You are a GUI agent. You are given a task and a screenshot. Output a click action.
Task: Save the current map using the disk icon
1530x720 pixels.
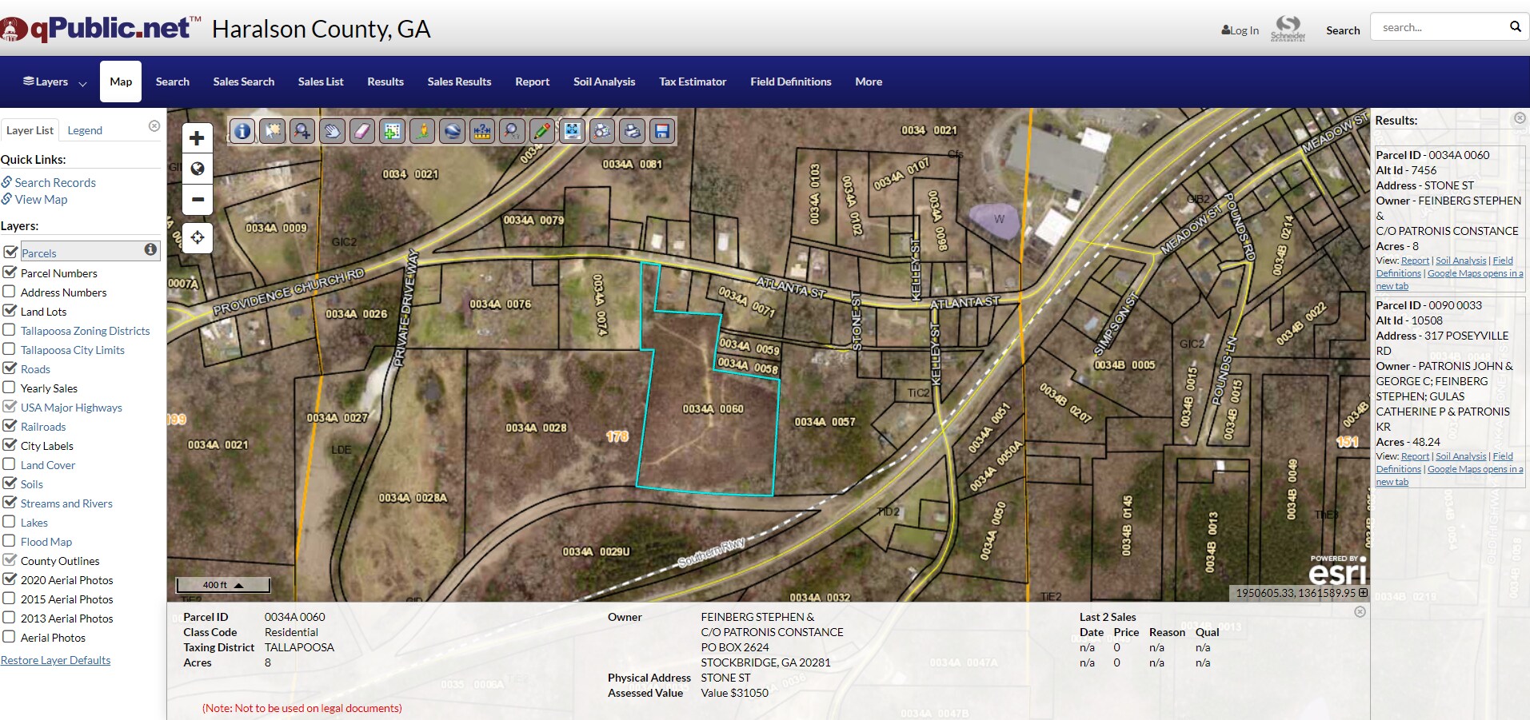(x=662, y=131)
